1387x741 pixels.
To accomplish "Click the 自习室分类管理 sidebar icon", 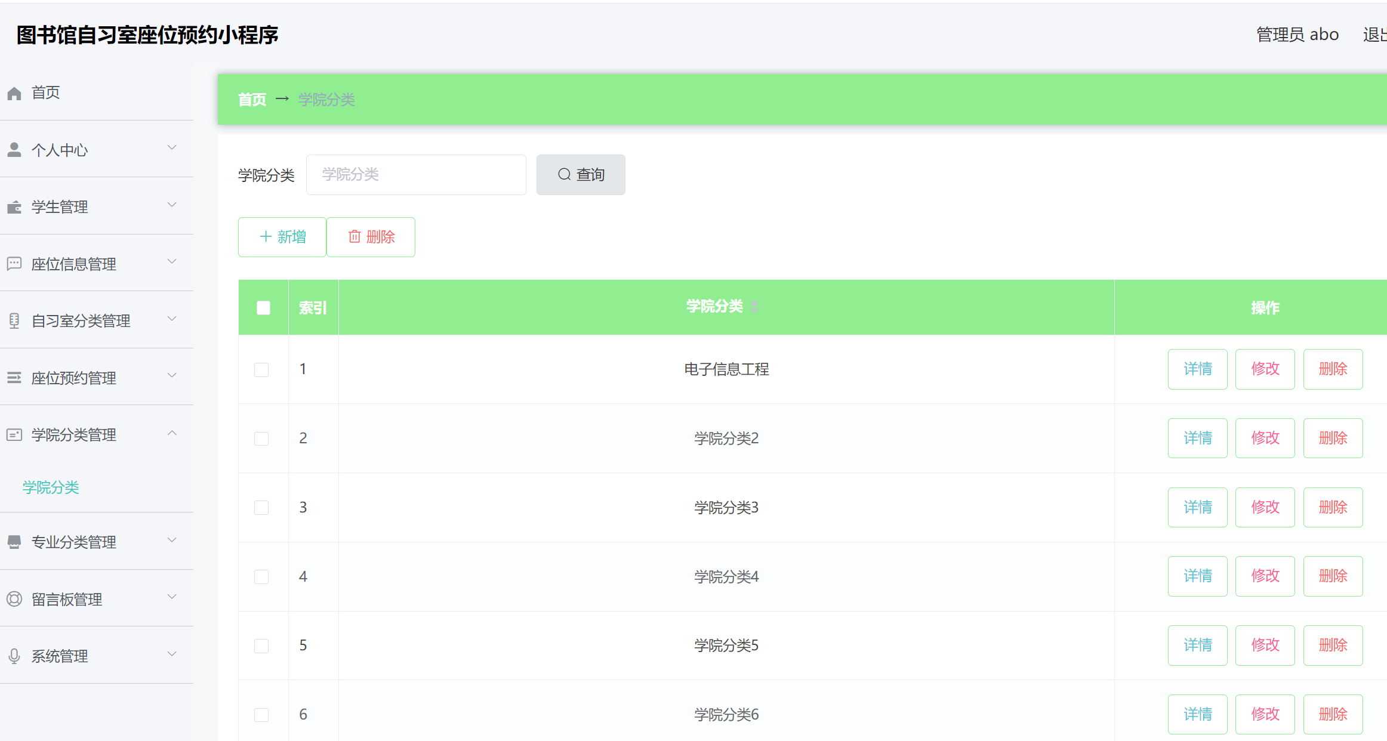I will point(14,321).
